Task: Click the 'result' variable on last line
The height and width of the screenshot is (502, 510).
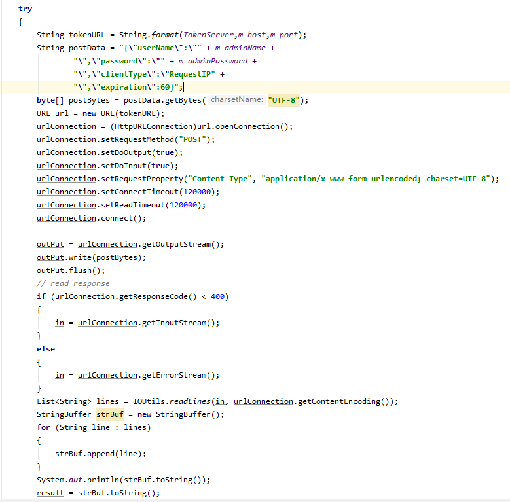Action: [50, 493]
